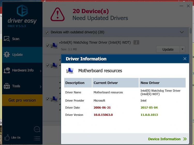This screenshot has height=145, width=194.
Task: Open the feedback chat bubble icon
Action: (37, 129)
